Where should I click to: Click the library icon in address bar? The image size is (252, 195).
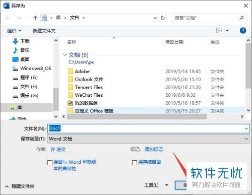tap(45, 18)
